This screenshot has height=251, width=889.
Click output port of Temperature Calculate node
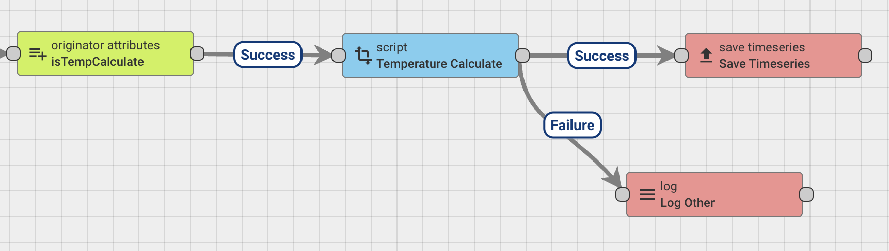click(x=522, y=55)
